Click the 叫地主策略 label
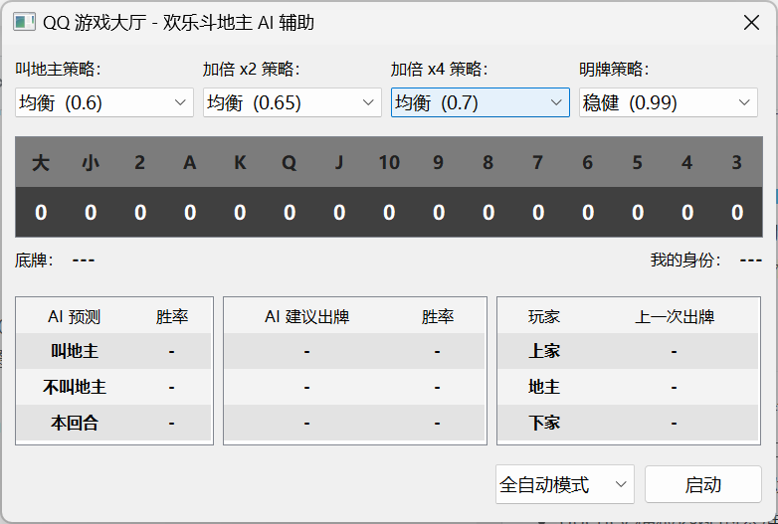778x524 pixels. click(x=58, y=70)
